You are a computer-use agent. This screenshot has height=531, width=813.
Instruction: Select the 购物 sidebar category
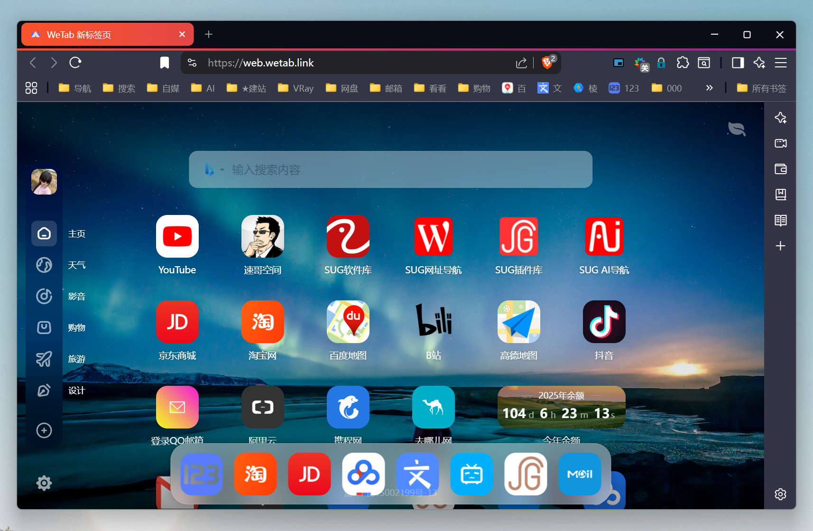(x=44, y=327)
